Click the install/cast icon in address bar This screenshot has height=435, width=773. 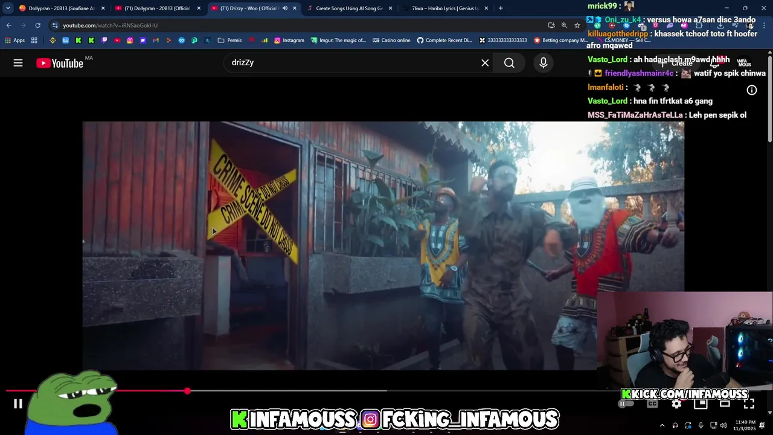click(x=551, y=25)
